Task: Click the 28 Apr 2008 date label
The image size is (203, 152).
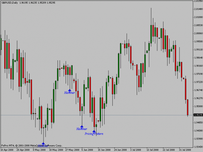Action: pyautogui.click(x=23, y=150)
